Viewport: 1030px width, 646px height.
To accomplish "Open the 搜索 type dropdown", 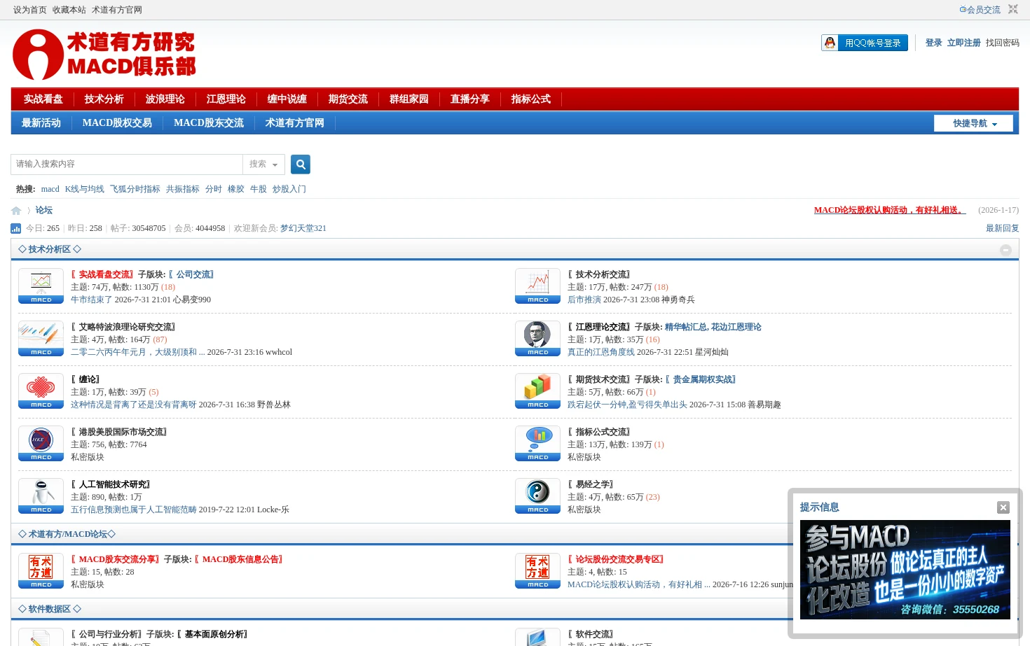I will click(x=263, y=164).
